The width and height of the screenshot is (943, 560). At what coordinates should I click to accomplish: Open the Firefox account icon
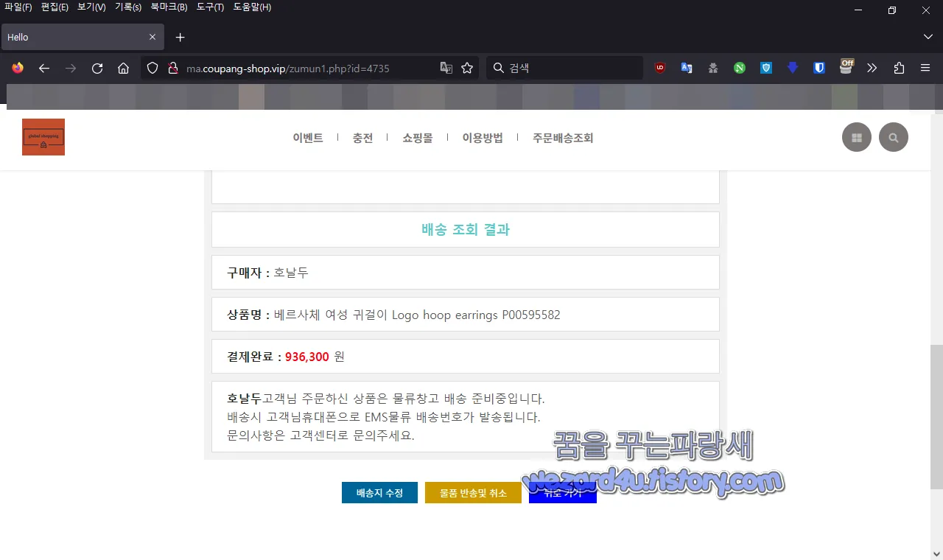pos(18,68)
